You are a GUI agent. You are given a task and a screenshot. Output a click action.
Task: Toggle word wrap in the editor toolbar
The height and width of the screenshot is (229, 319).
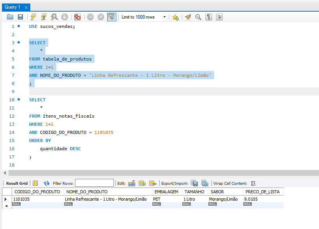pyautogui.click(x=220, y=17)
